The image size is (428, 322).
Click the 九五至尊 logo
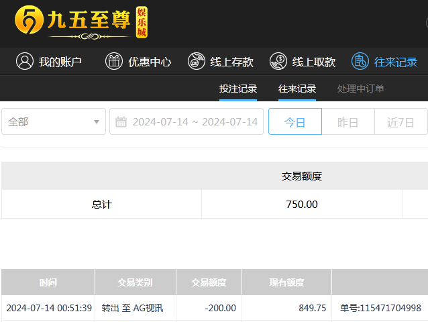81,22
